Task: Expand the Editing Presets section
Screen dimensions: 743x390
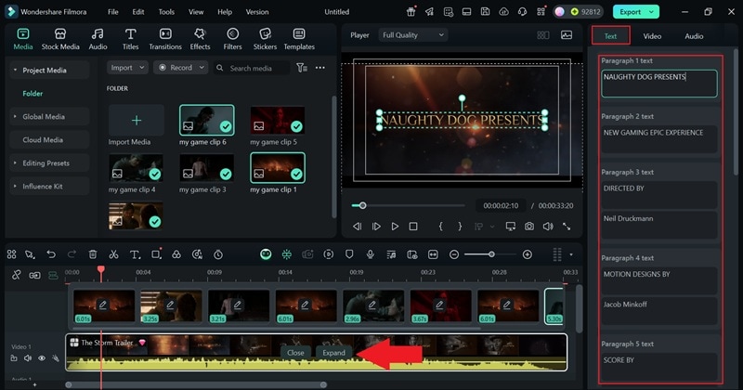Action: pyautogui.click(x=15, y=163)
